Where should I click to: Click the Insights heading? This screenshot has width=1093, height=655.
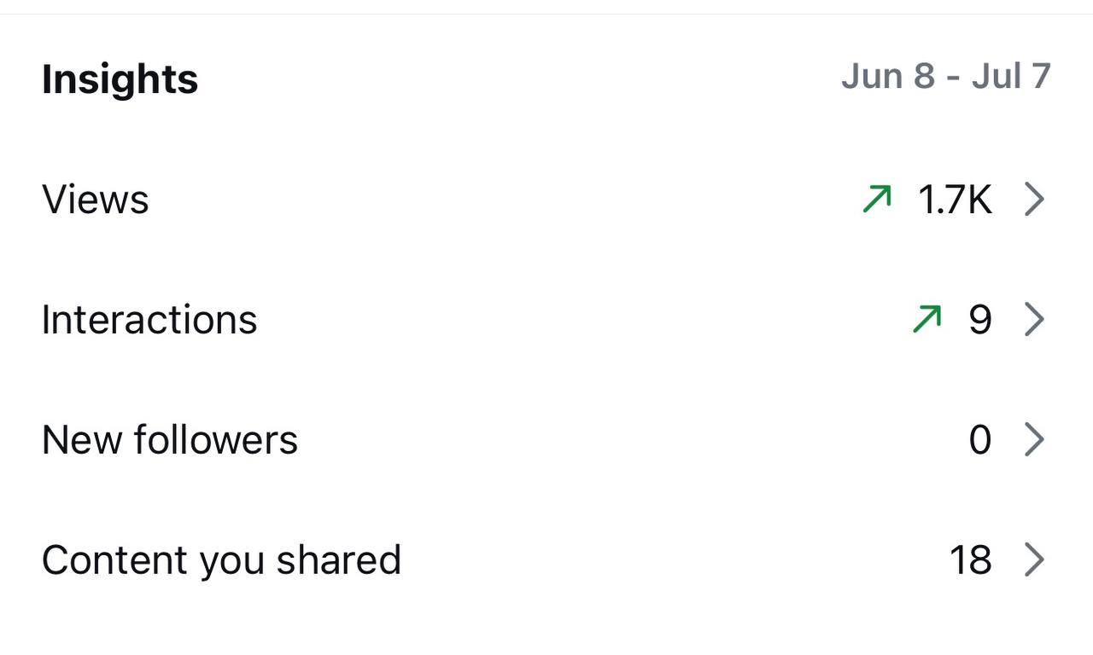120,79
